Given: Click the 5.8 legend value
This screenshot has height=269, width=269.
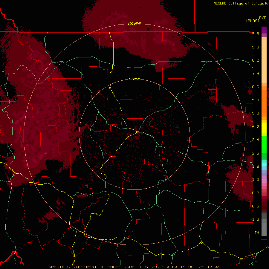Looking at the screenshot, I should [x=256, y=100].
